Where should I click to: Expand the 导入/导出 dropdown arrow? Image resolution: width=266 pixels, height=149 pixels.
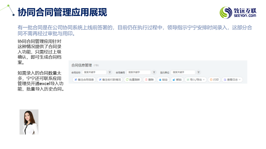[204, 80]
